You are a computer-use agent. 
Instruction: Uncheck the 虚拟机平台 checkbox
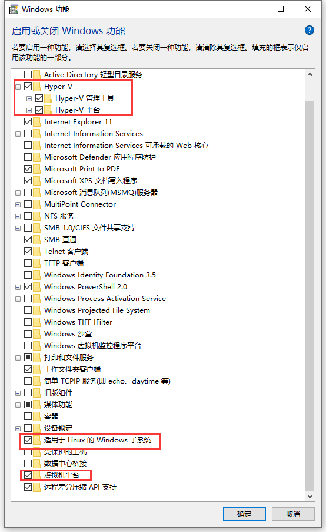(x=28, y=475)
